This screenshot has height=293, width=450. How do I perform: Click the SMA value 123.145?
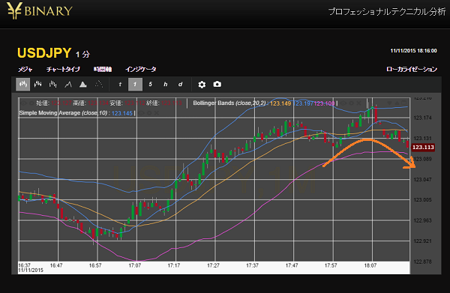122,113
